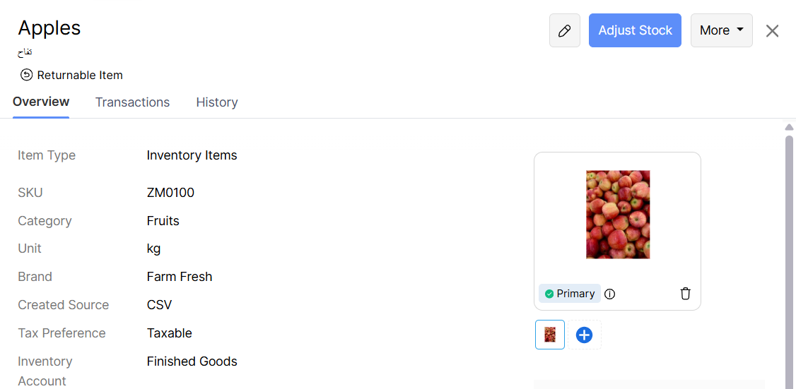Click the scrollbar up arrow

789,127
